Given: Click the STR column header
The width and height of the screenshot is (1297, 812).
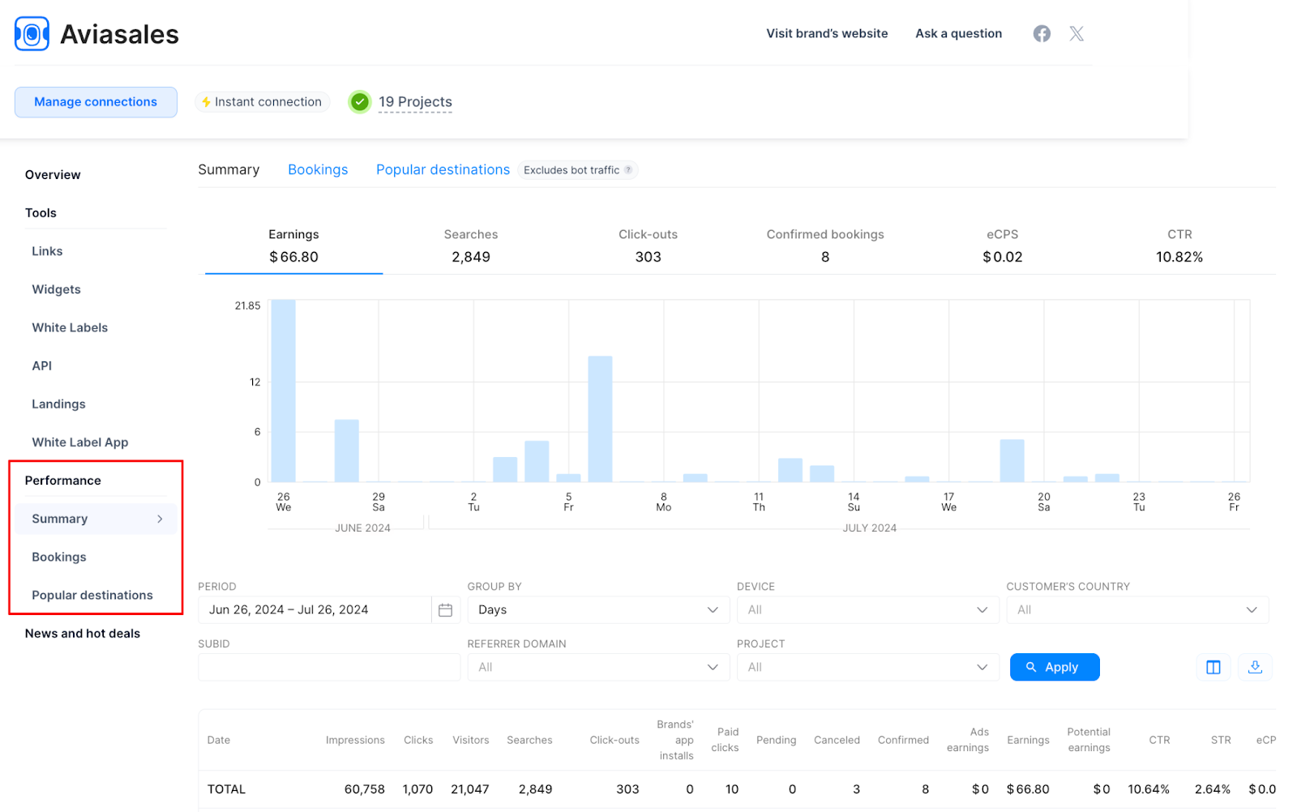Looking at the screenshot, I should click(1221, 740).
